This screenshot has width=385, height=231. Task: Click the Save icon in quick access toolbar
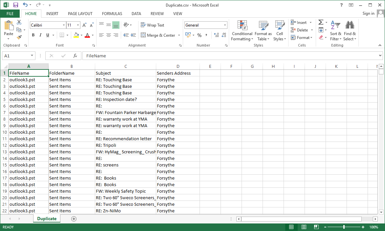pos(16,5)
